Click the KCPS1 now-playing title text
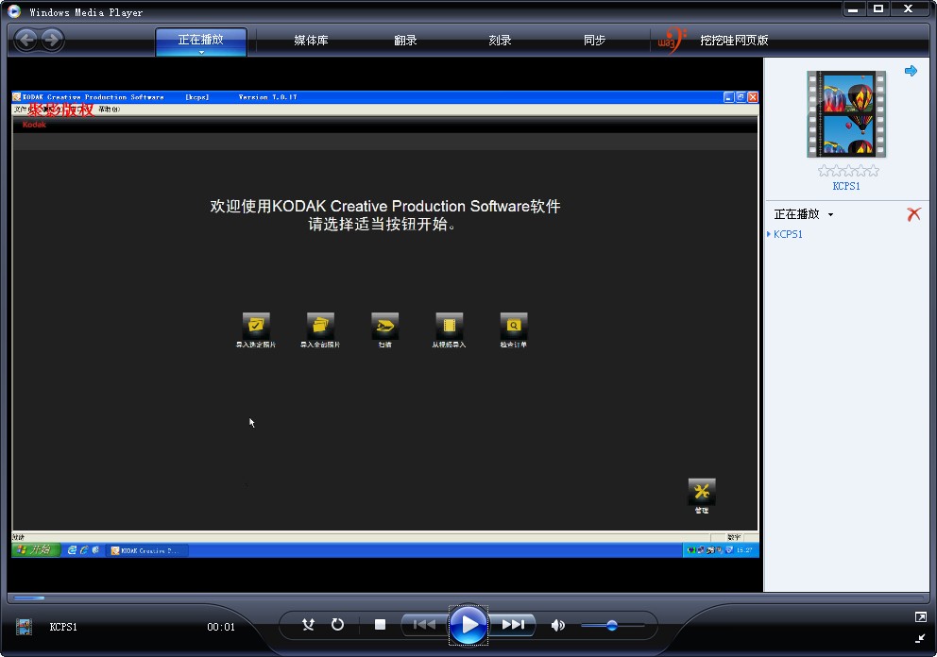Screen dimensions: 937x657 click(63, 627)
